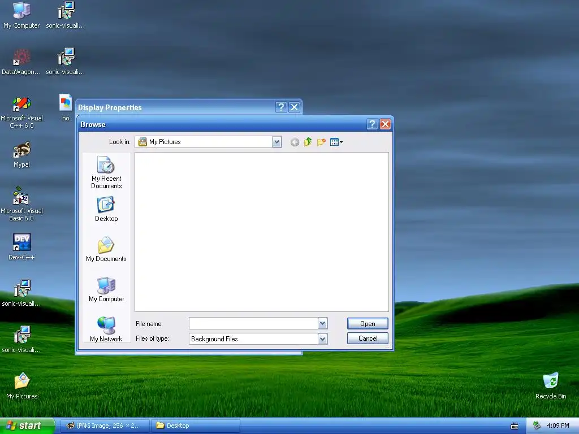Switch to Desktop folder taskbar button
The height and width of the screenshot is (434, 579).
(195, 426)
